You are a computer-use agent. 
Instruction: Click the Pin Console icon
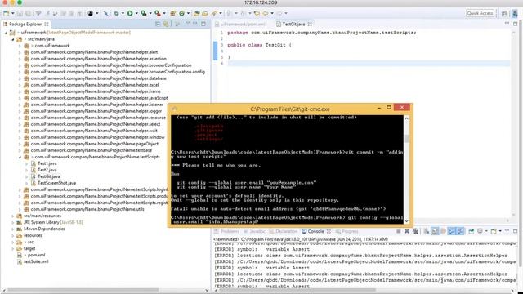[x=471, y=231]
